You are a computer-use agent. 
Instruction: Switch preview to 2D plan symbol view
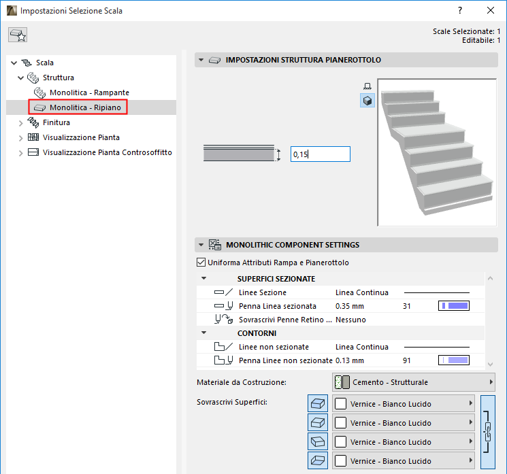point(367,86)
